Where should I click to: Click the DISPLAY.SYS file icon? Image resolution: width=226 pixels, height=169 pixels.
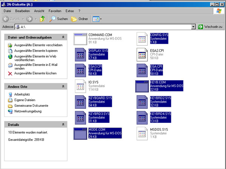pyautogui.click(x=81, y=55)
